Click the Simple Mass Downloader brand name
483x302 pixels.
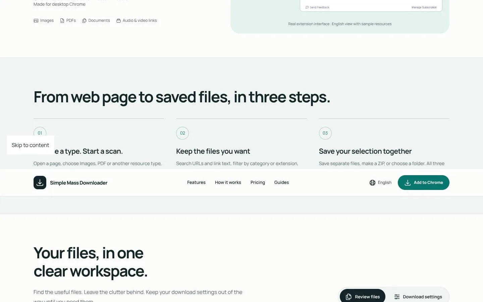[78, 183]
